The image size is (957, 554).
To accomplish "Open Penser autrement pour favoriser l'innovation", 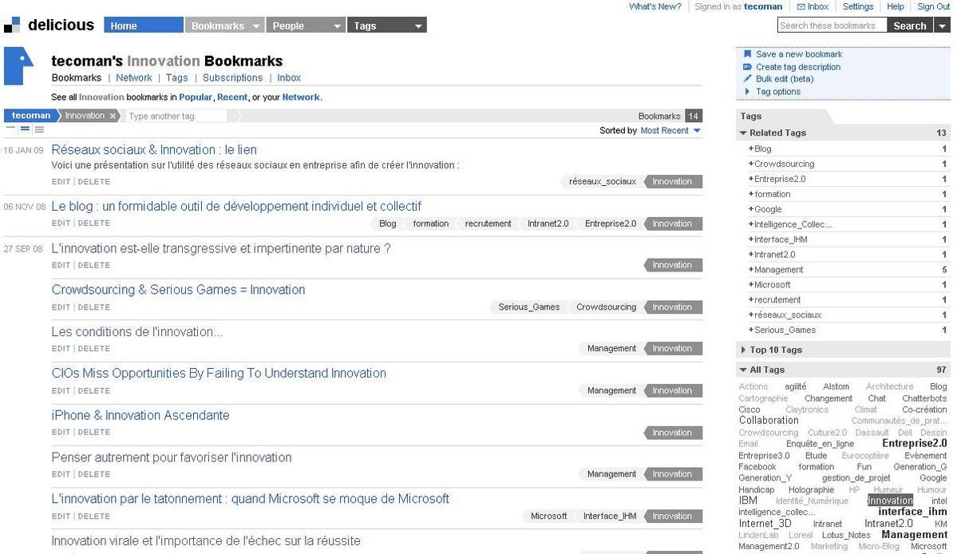I will click(172, 457).
